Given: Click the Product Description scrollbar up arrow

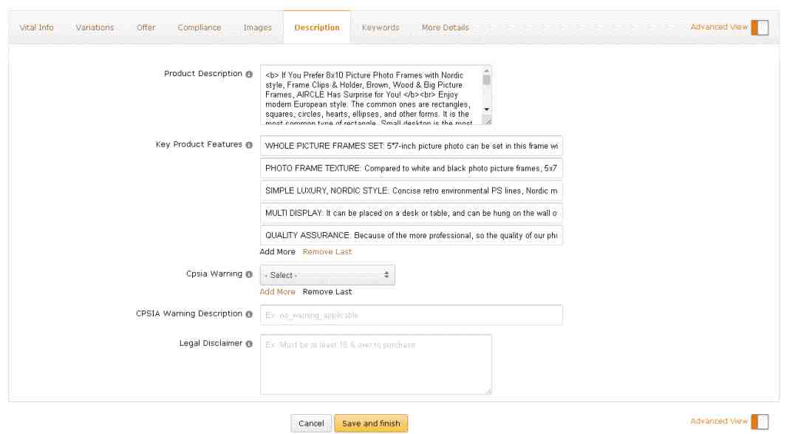Looking at the screenshot, I should 486,71.
